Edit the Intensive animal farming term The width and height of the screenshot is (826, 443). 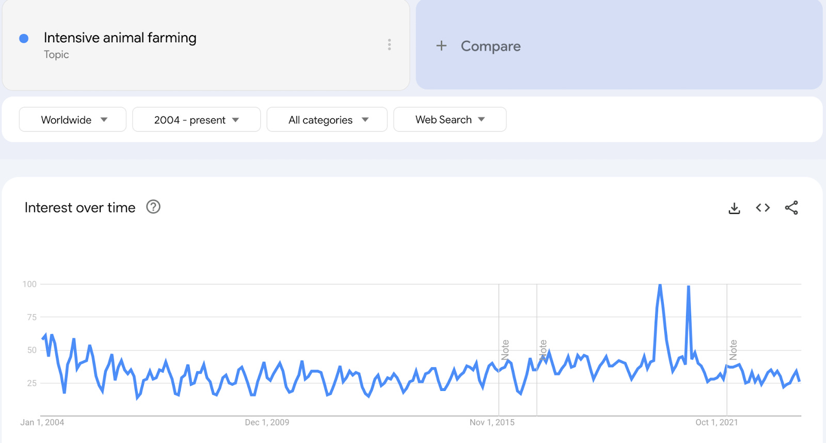coord(120,38)
